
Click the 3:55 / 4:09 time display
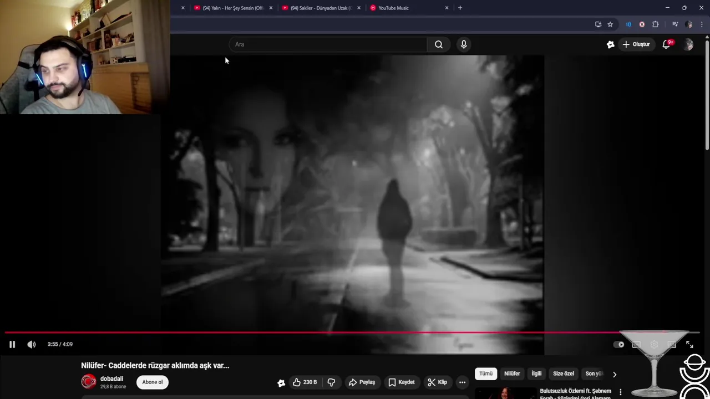[60, 344]
